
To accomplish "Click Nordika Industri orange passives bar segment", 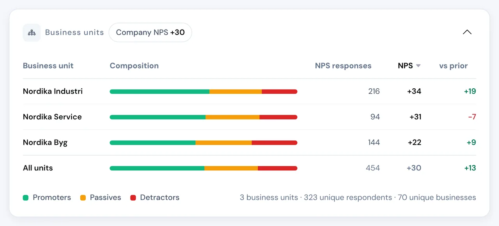I will click(235, 92).
